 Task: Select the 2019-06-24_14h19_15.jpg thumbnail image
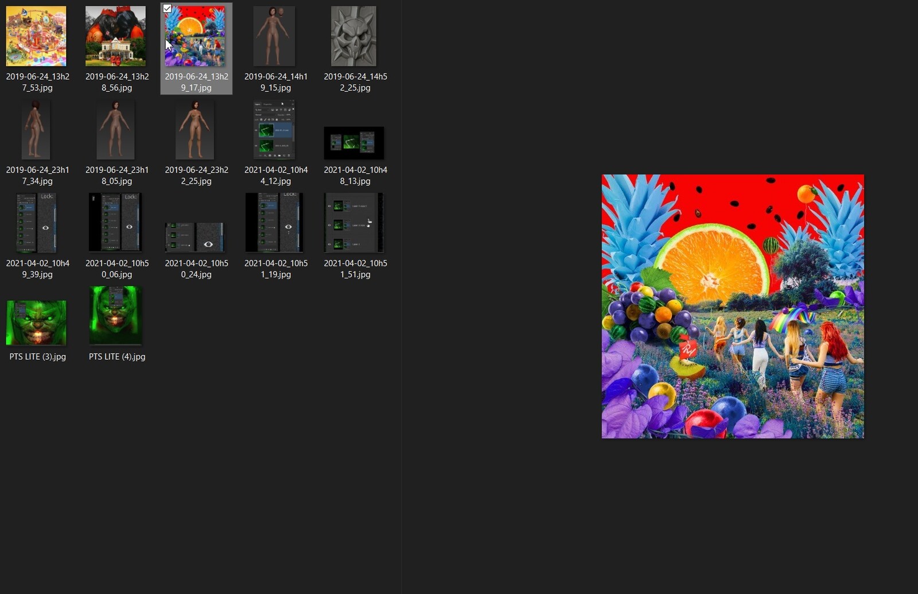point(274,36)
